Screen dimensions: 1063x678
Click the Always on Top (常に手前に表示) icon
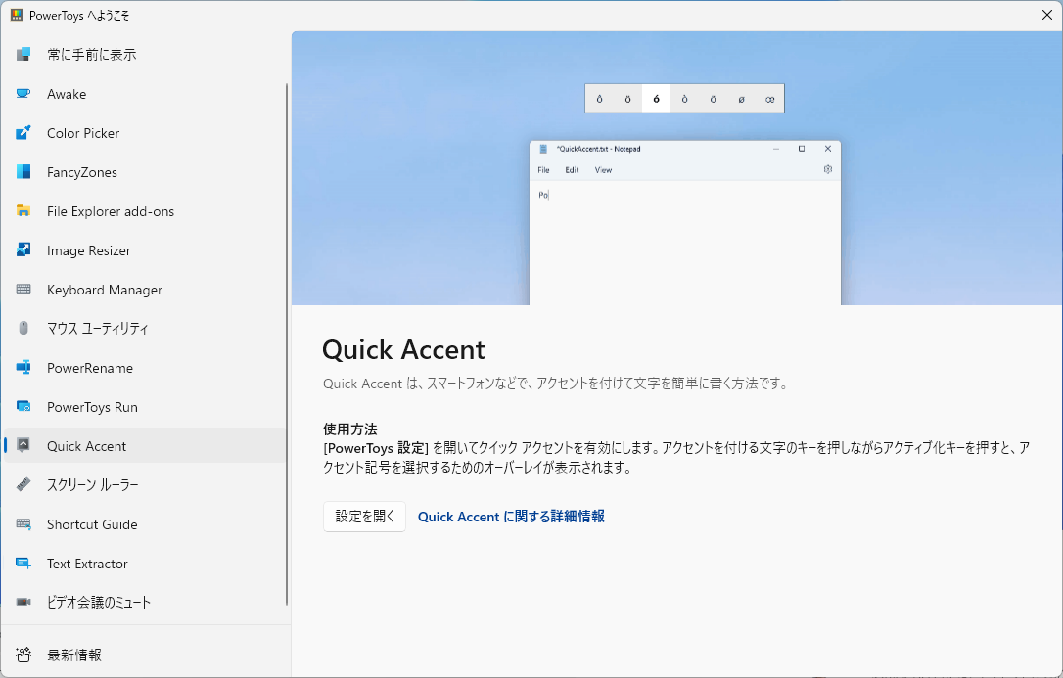(23, 54)
